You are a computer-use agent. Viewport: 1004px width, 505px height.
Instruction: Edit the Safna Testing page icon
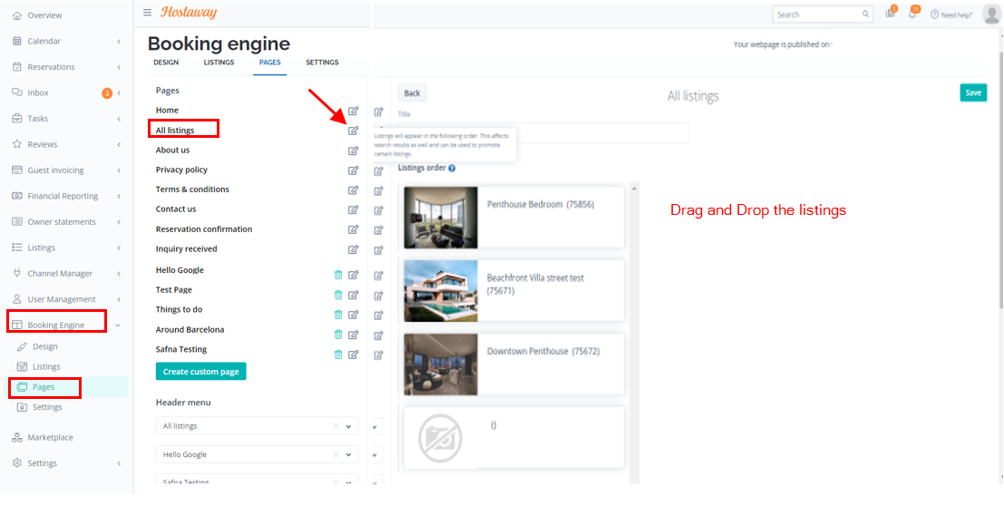(x=353, y=354)
